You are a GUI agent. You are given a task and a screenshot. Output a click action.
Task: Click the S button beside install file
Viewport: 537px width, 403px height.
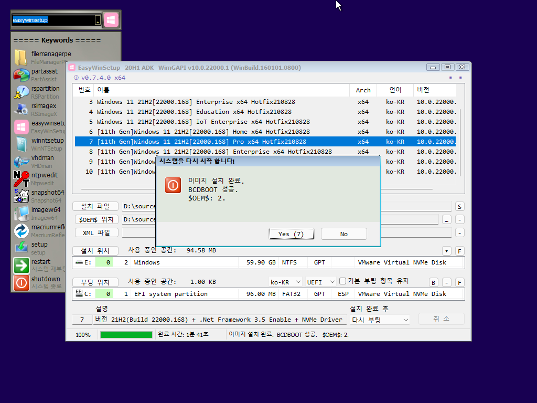point(459,207)
